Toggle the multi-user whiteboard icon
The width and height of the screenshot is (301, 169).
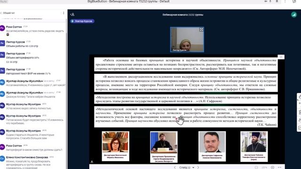[x=300, y=120]
